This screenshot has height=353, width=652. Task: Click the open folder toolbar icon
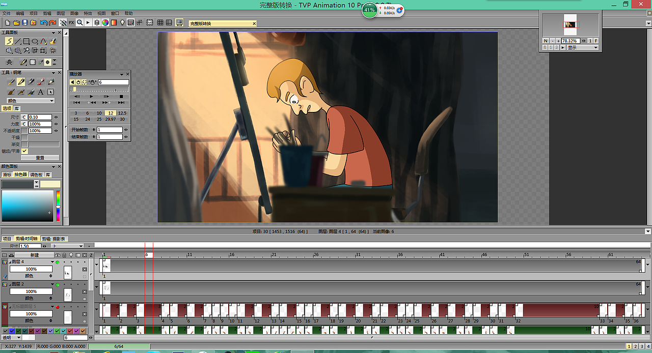[16, 22]
